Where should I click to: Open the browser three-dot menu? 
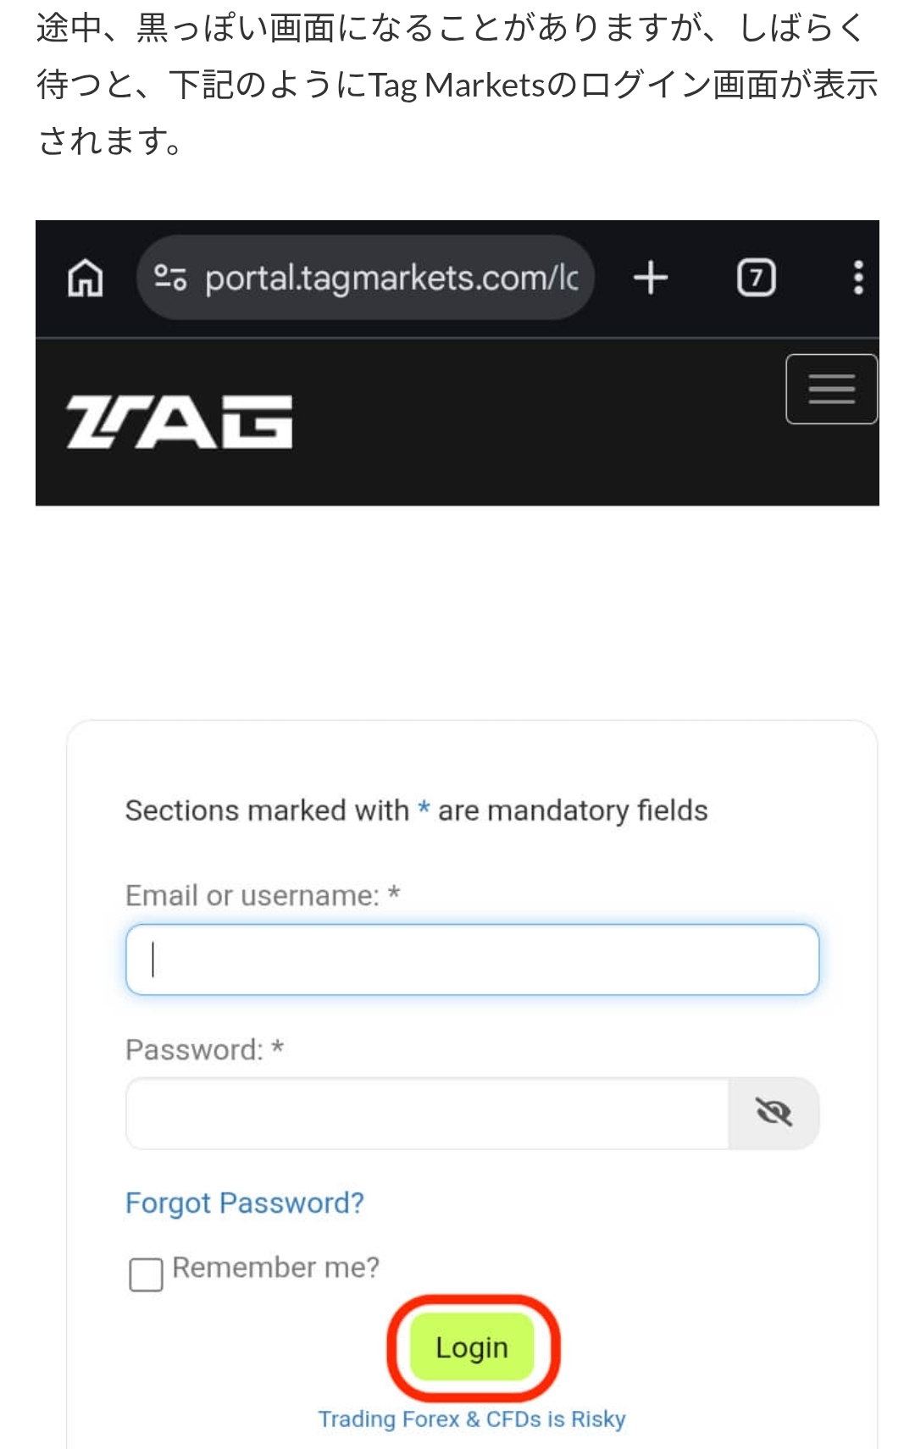pyautogui.click(x=858, y=278)
